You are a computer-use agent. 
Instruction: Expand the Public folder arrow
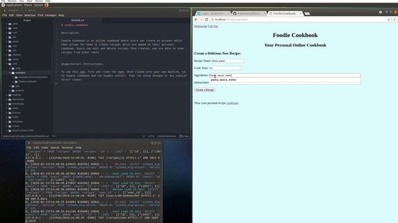click(7, 117)
